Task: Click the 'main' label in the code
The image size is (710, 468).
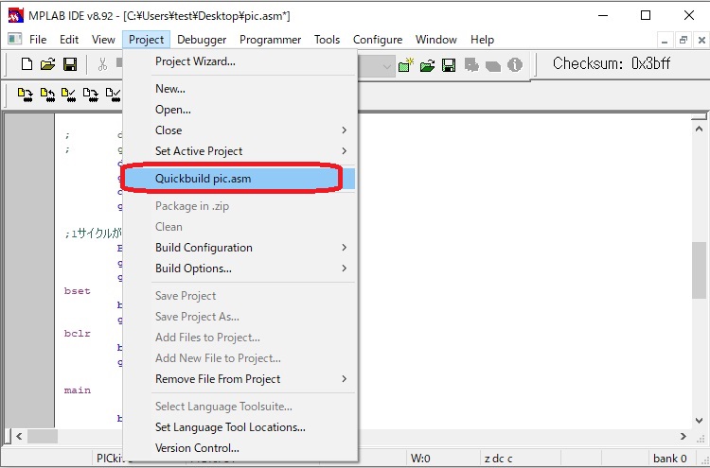Action: [78, 390]
